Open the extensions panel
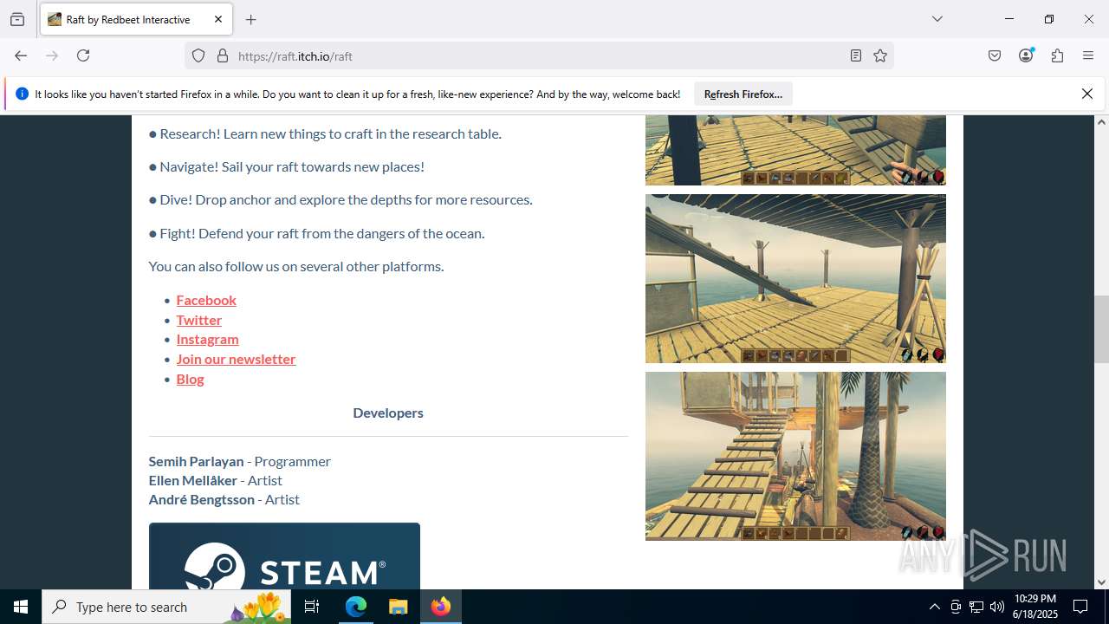The image size is (1109, 624). point(1057,55)
